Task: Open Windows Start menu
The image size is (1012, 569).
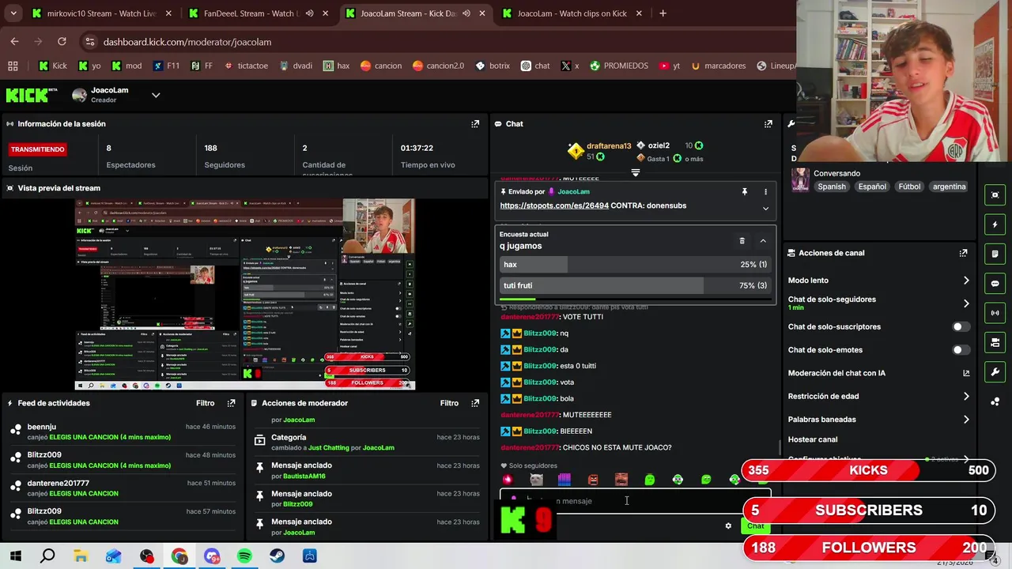Action: coord(15,556)
